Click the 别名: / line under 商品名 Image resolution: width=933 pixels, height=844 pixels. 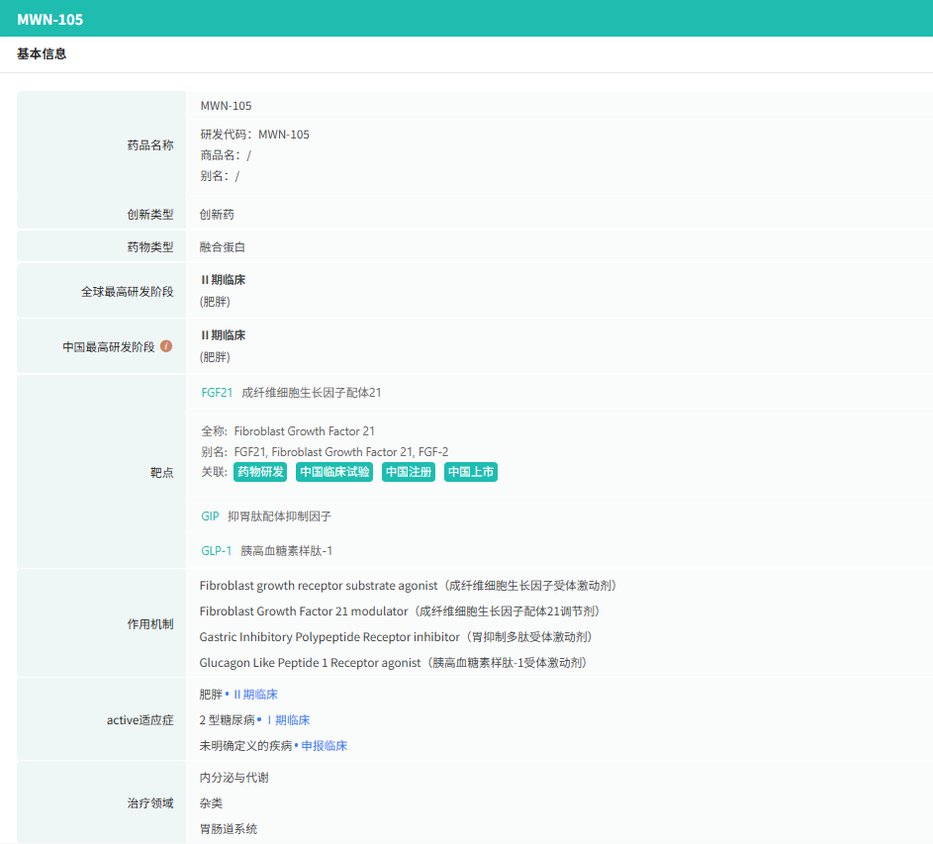pos(220,175)
